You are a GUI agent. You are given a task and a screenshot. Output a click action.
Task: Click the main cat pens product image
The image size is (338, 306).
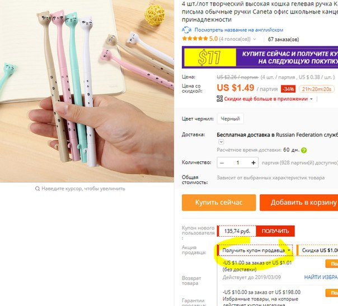pos(87,91)
